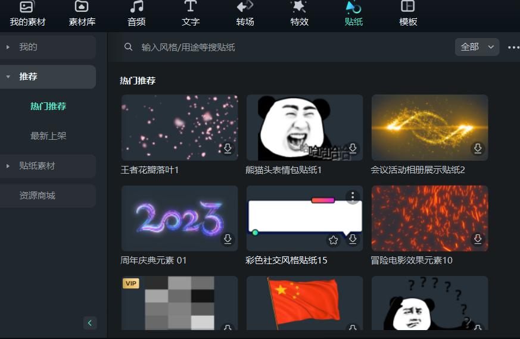Select the VIP mosaic sticker thumbnail
520x339 pixels.
pos(179,303)
